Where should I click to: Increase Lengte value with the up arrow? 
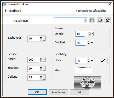(89, 33)
